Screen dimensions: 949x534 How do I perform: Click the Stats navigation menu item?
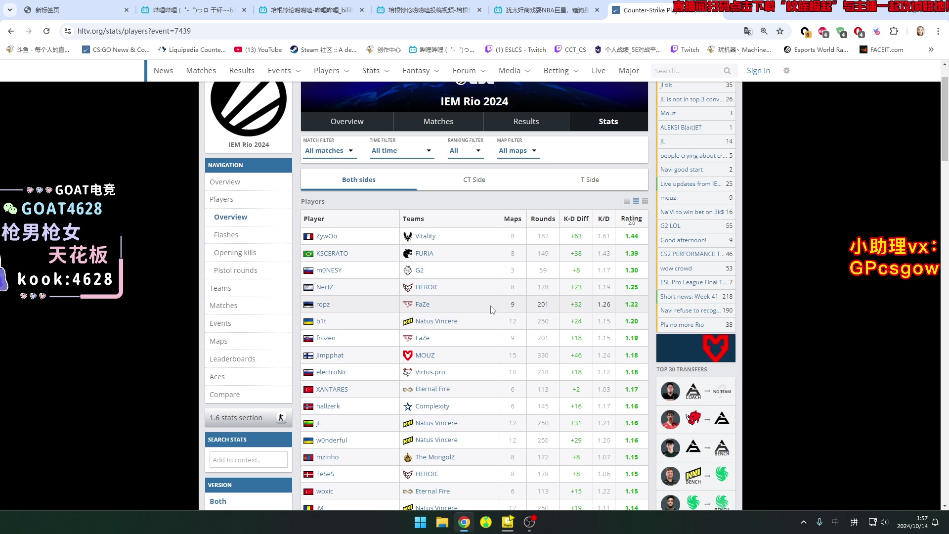coord(370,70)
